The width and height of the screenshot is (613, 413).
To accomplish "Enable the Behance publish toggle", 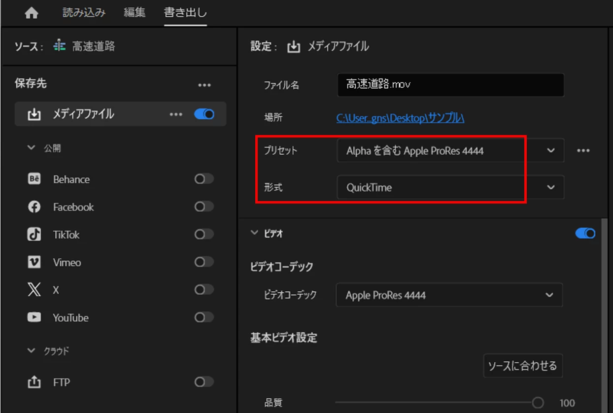I will (x=204, y=179).
